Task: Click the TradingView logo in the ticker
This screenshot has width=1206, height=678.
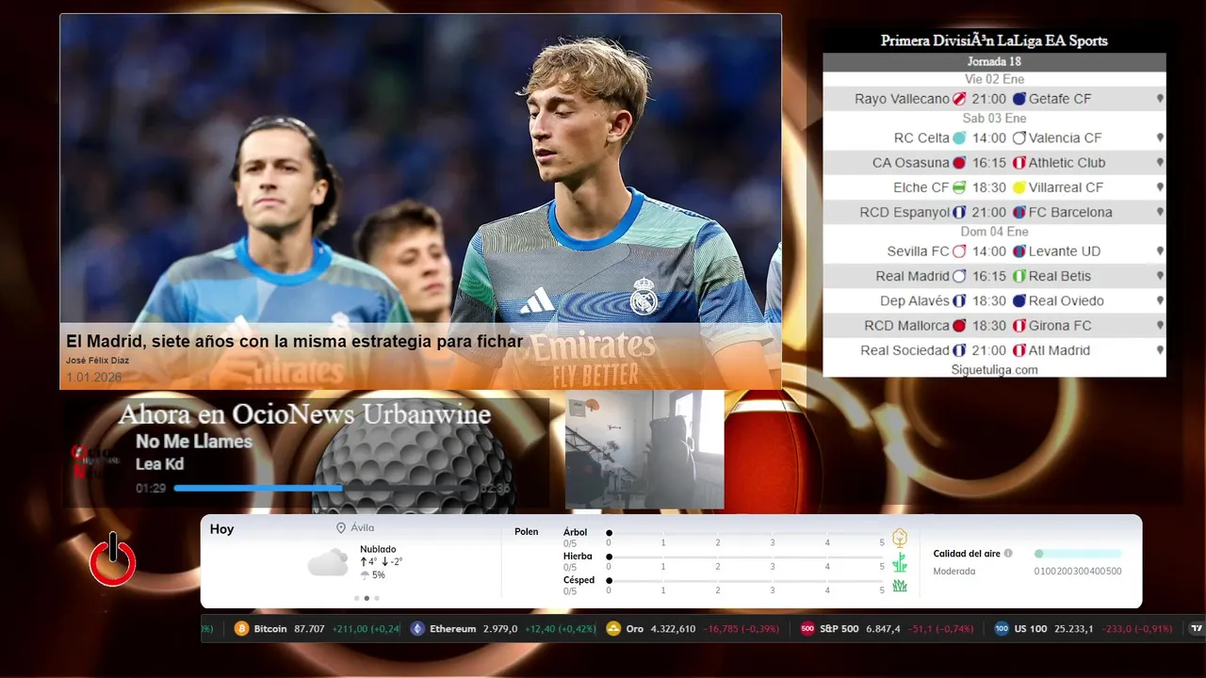Action: pos(1197,628)
